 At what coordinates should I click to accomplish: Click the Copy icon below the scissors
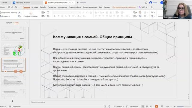19,16
